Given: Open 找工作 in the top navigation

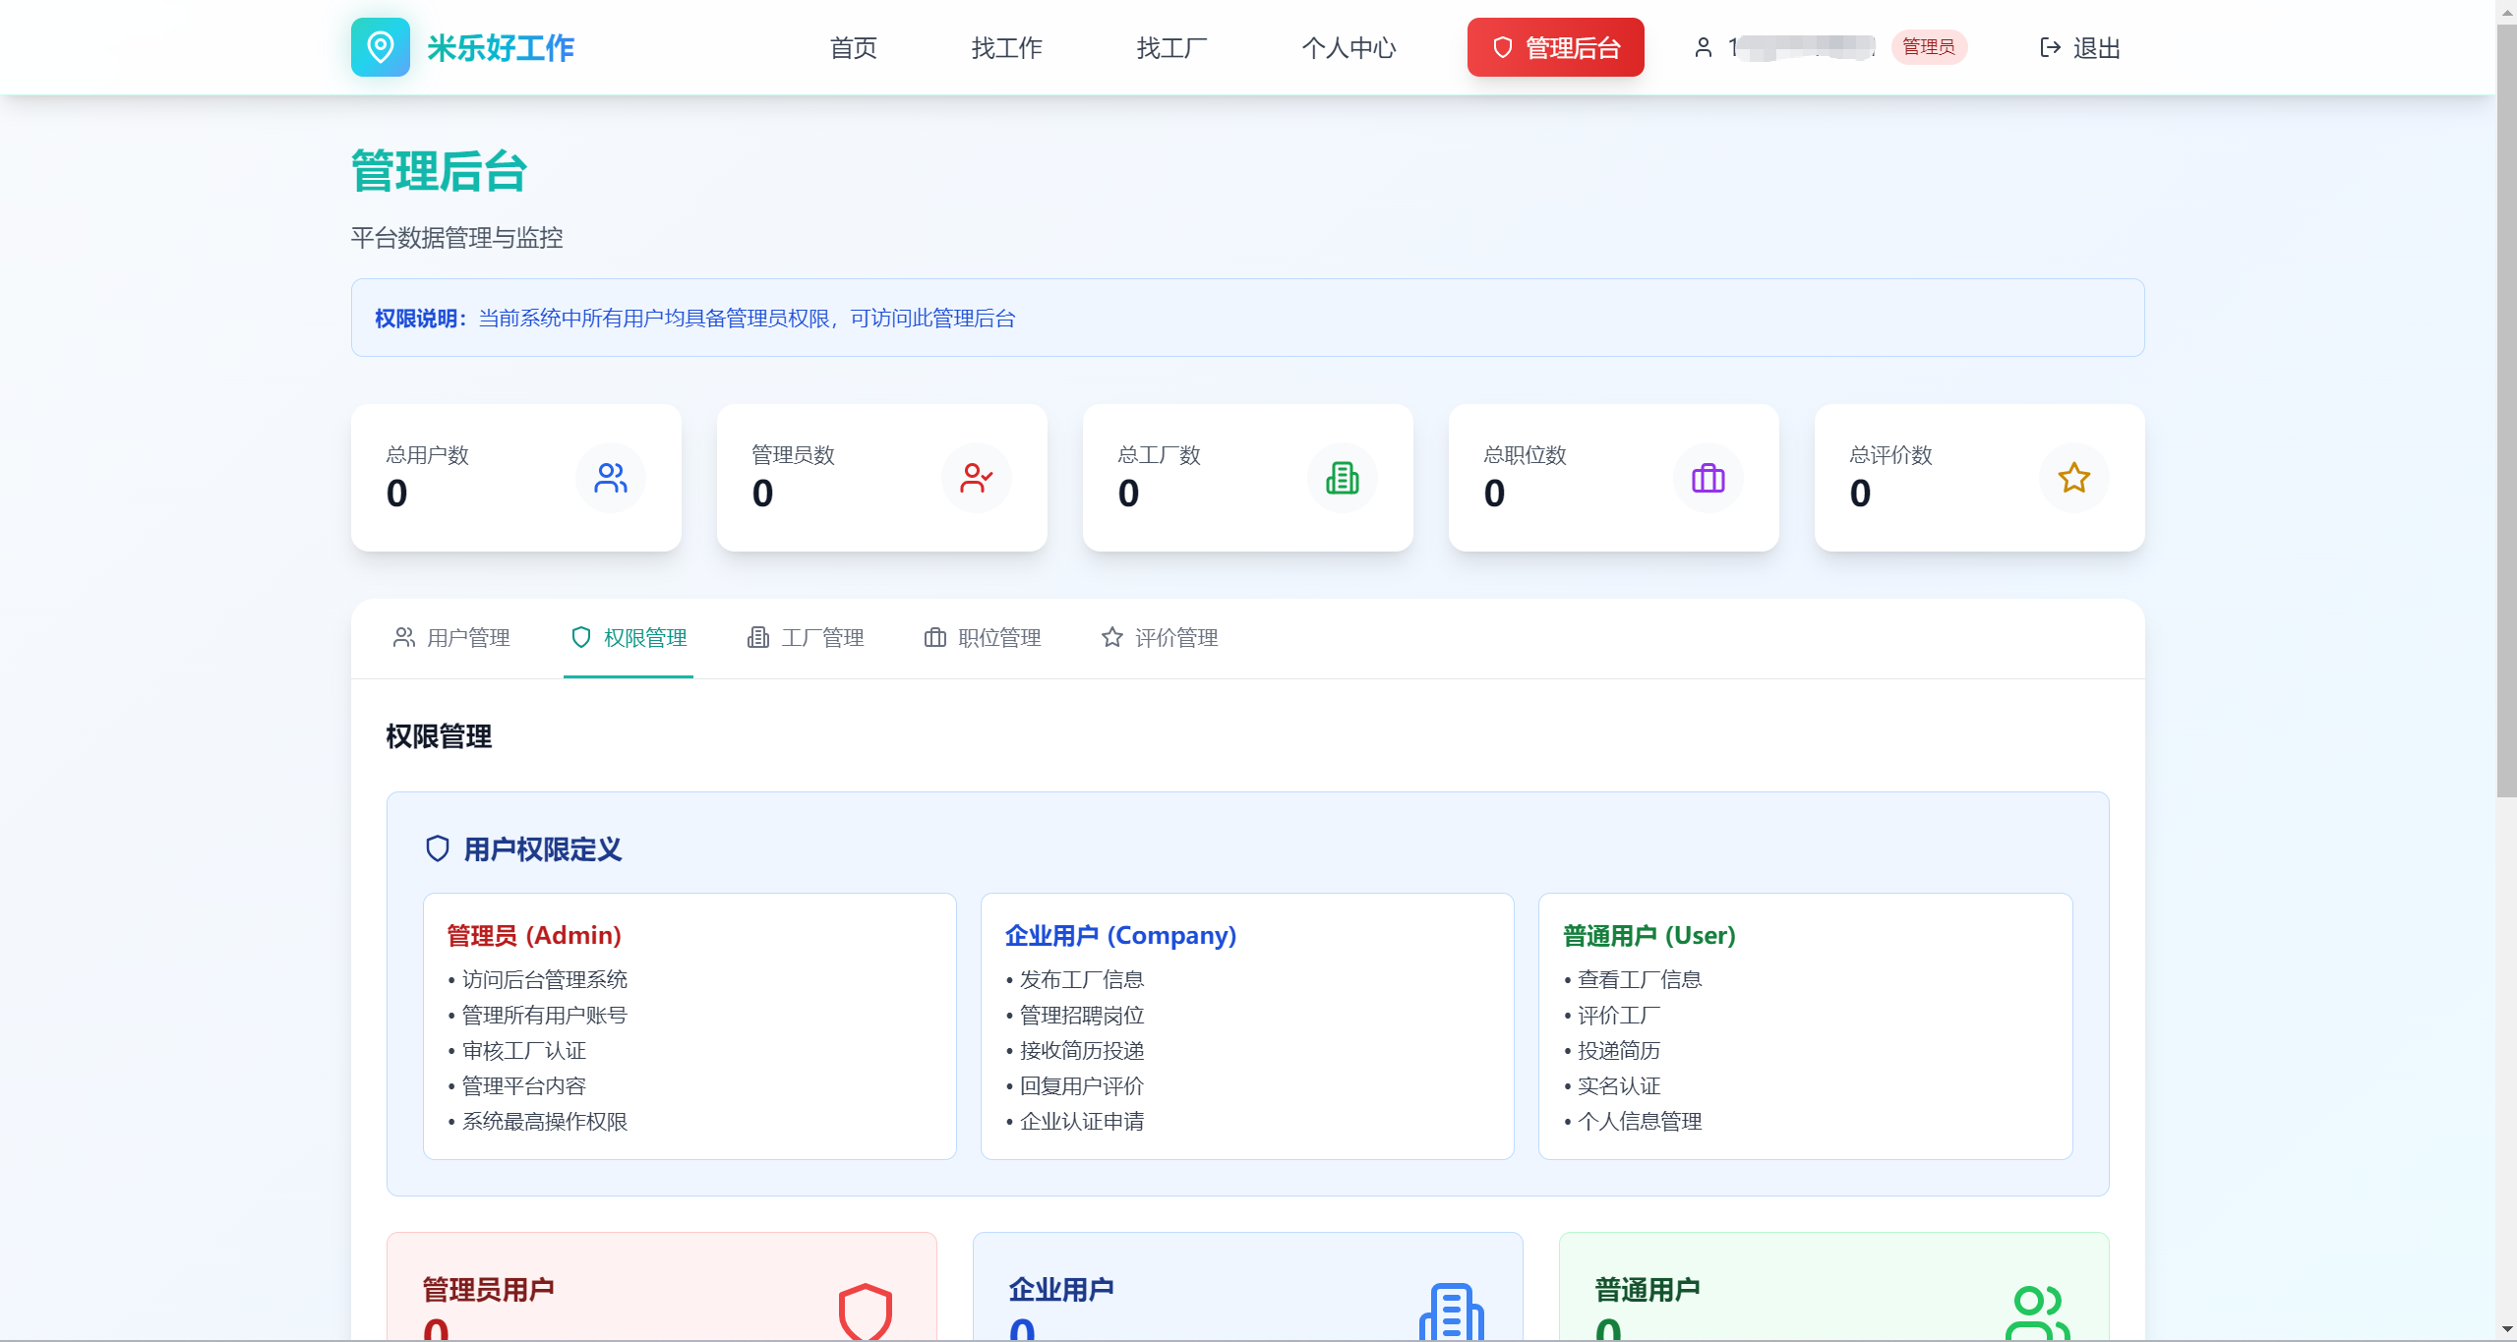Looking at the screenshot, I should [x=1006, y=48].
